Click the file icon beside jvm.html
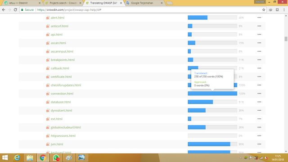 point(48,144)
